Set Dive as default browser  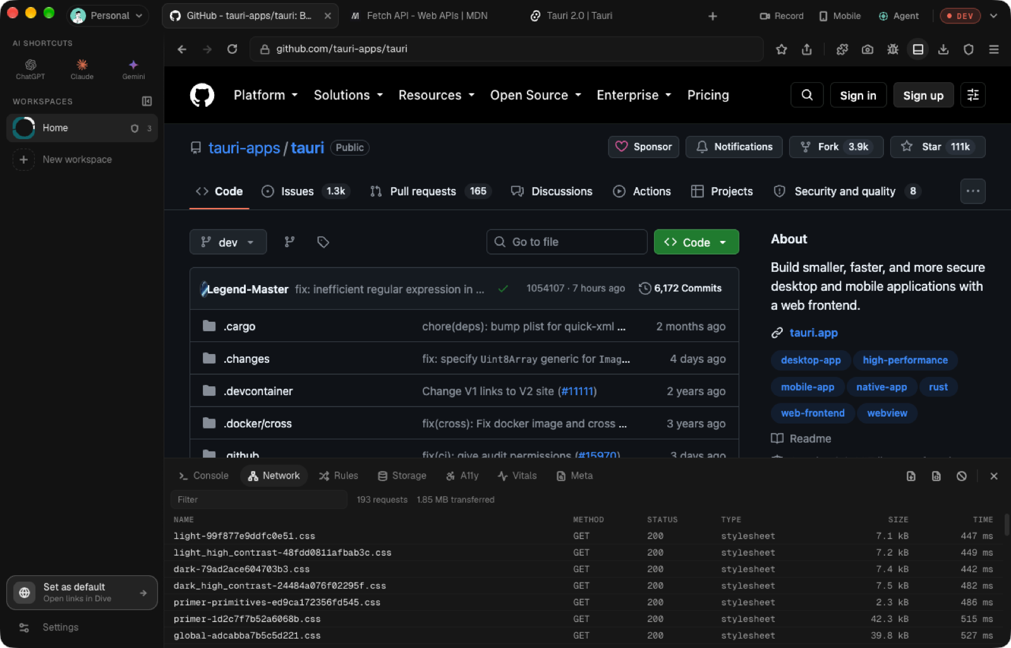click(82, 592)
